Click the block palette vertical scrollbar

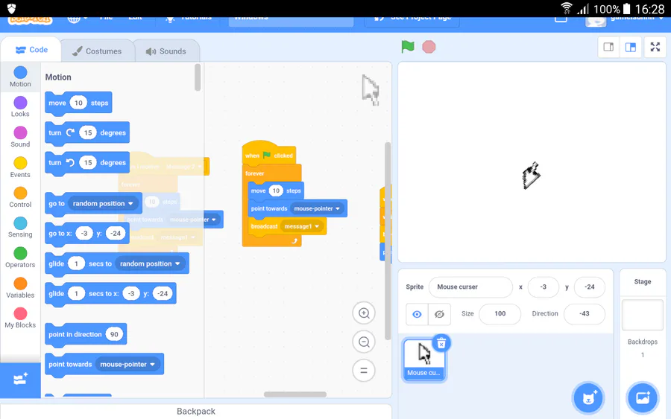(x=198, y=77)
